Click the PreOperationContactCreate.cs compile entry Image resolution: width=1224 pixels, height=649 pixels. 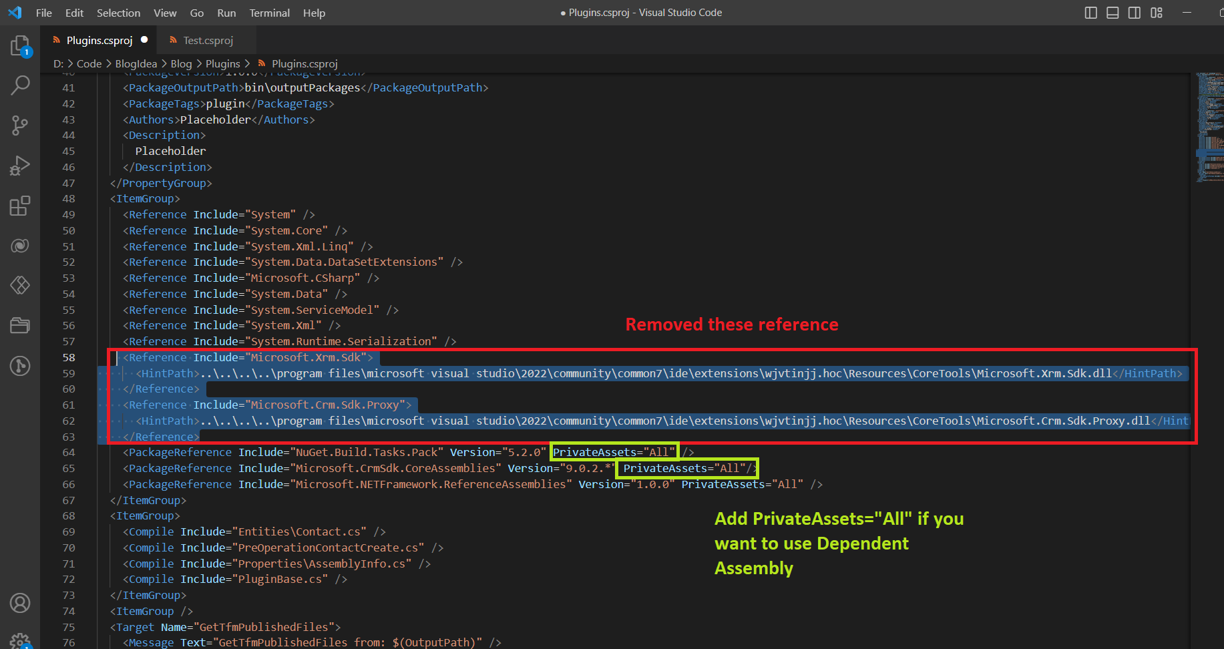[x=283, y=548]
